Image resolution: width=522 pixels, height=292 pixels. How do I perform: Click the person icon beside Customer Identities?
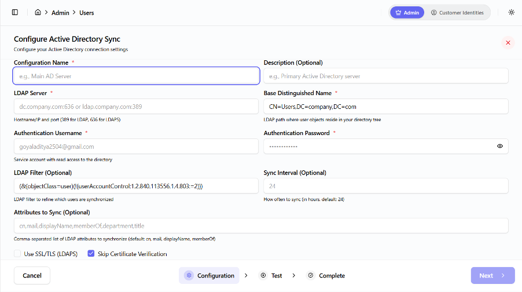pyautogui.click(x=434, y=13)
